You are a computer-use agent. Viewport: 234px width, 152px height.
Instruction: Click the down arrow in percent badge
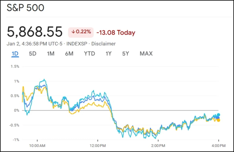(x=73, y=32)
